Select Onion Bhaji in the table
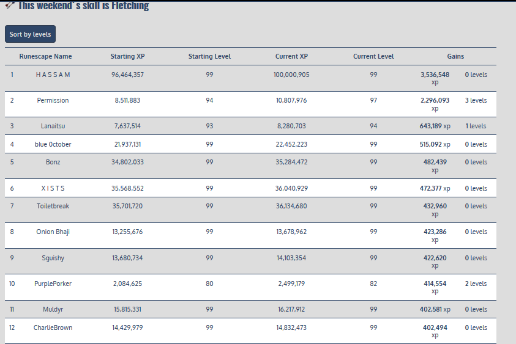 (x=53, y=232)
